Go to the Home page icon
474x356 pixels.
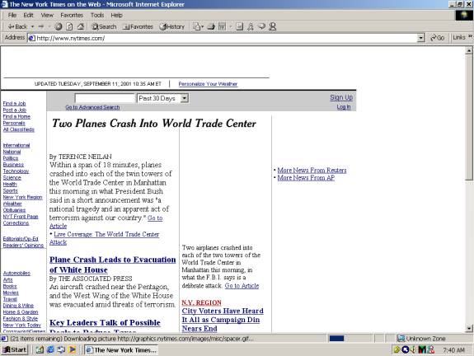pyautogui.click(x=81, y=26)
